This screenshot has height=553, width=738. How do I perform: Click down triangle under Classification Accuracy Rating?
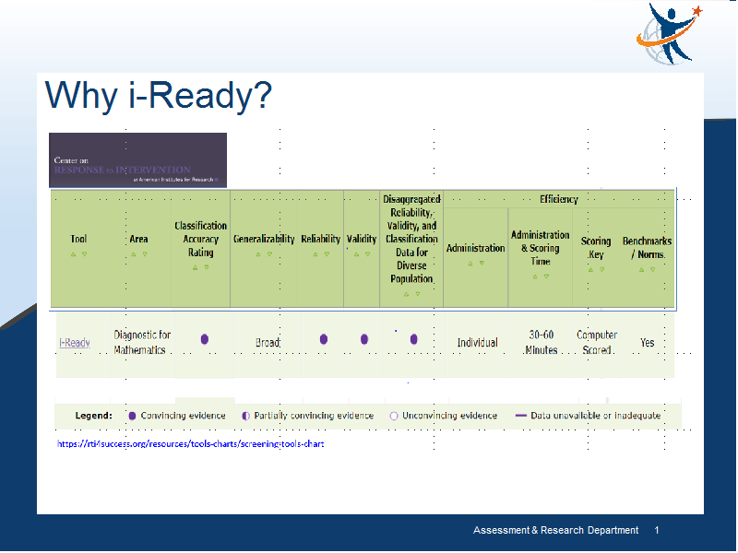pos(207,267)
